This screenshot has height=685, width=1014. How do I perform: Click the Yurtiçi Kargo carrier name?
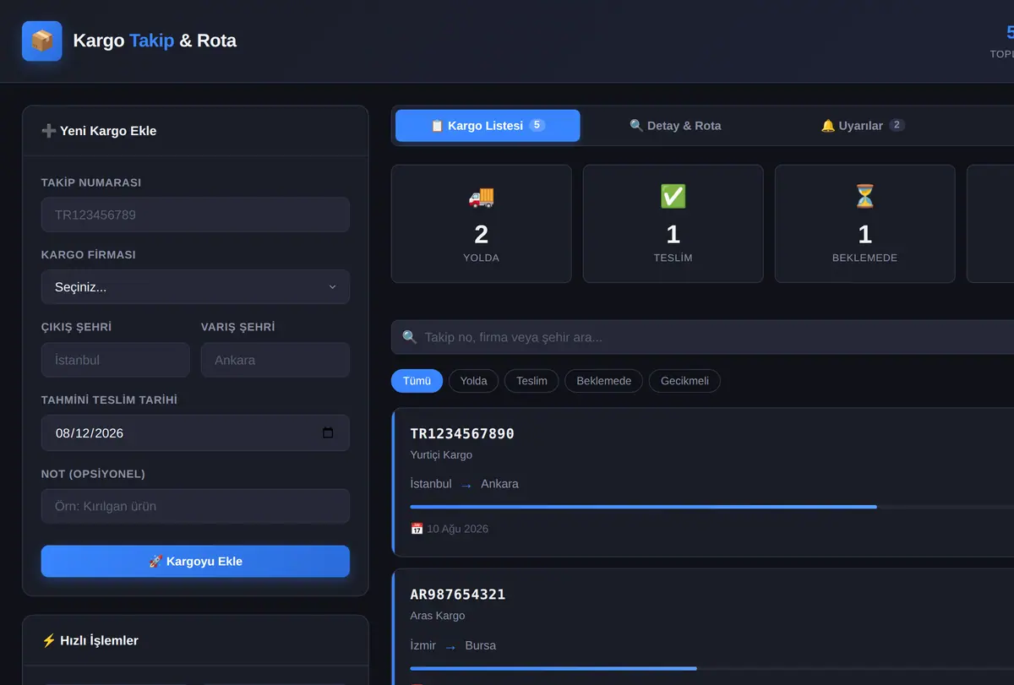[441, 455]
